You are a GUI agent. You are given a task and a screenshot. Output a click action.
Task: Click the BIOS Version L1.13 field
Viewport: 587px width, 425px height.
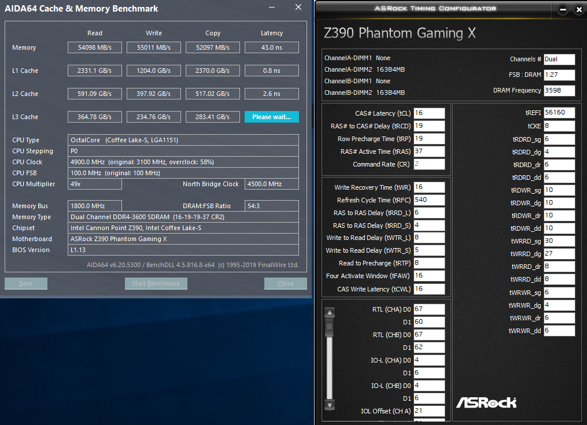point(183,250)
